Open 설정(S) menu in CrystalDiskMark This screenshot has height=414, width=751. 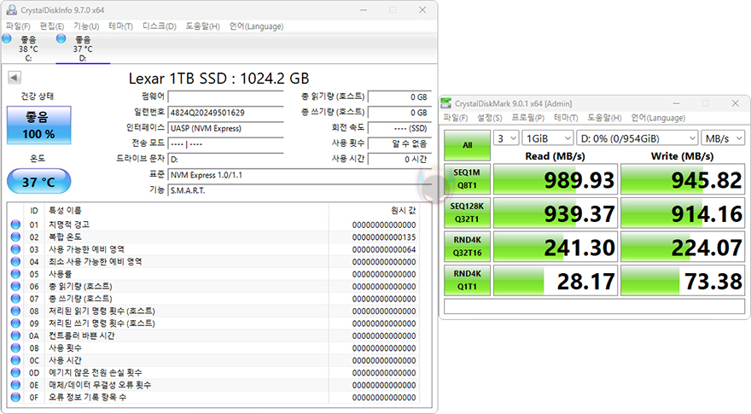[x=490, y=118]
